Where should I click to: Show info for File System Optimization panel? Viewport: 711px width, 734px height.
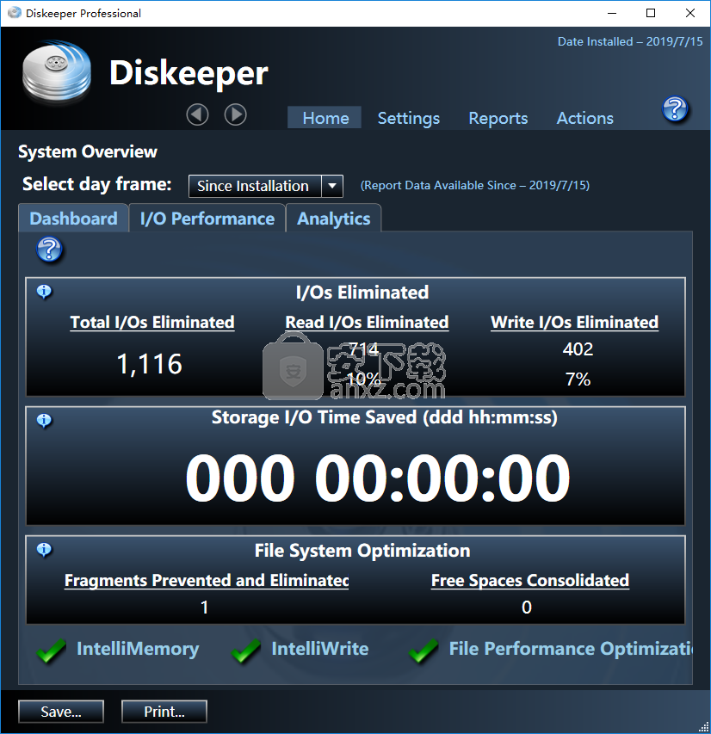[x=44, y=550]
